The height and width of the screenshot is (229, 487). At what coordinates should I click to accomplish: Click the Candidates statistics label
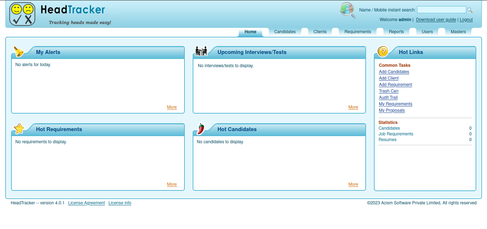[x=389, y=128]
